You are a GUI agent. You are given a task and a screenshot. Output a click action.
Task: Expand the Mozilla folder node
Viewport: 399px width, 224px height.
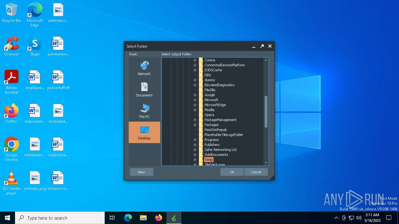click(x=195, y=110)
